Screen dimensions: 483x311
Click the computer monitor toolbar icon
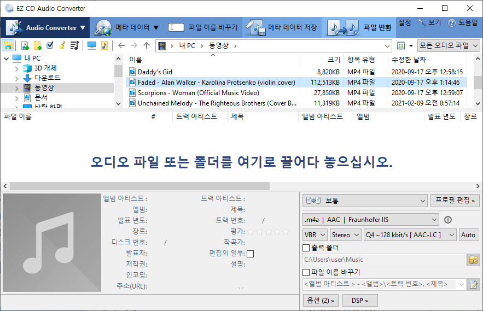(x=92, y=45)
